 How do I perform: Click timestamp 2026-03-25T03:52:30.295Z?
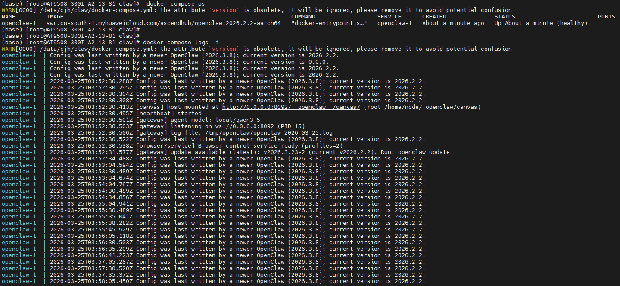(x=91, y=88)
